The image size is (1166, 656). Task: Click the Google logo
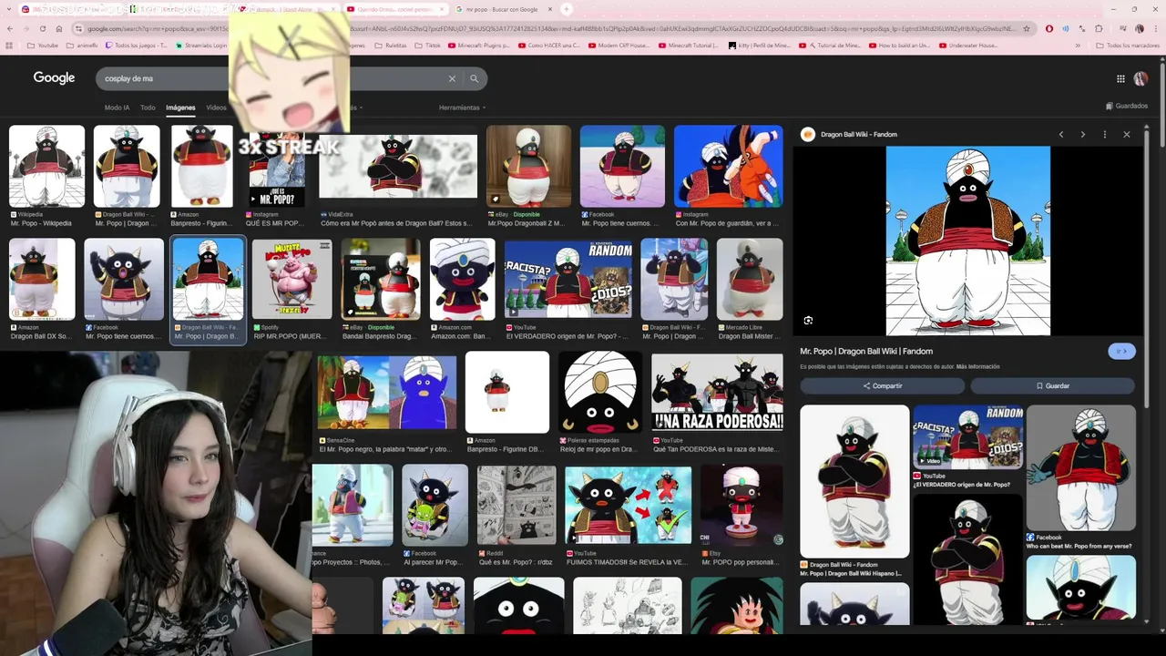(x=54, y=78)
